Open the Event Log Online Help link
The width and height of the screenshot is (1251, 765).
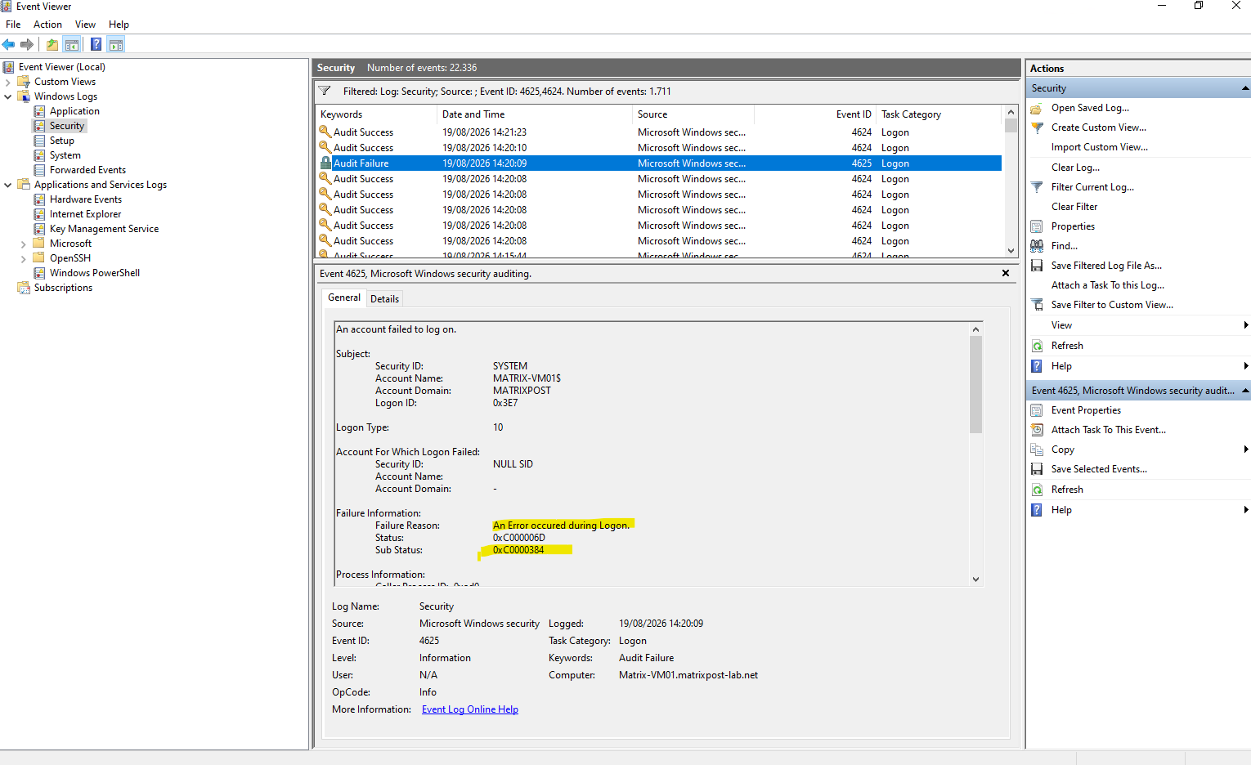[470, 709]
